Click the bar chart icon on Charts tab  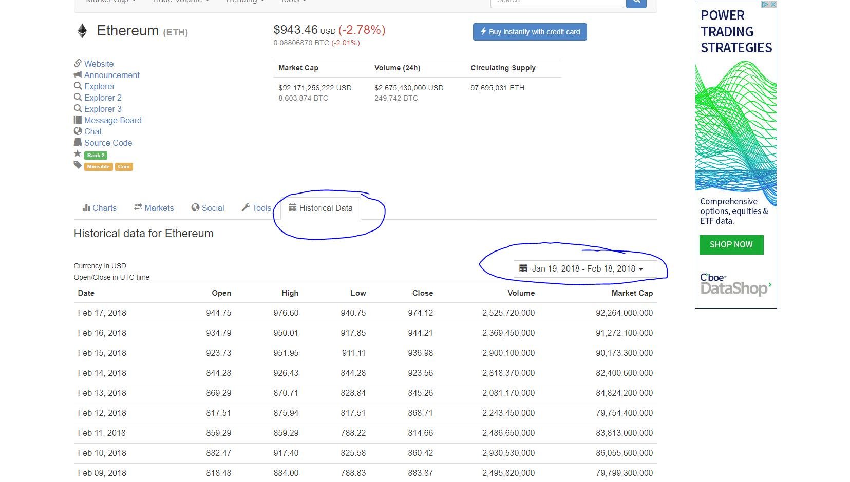86,208
